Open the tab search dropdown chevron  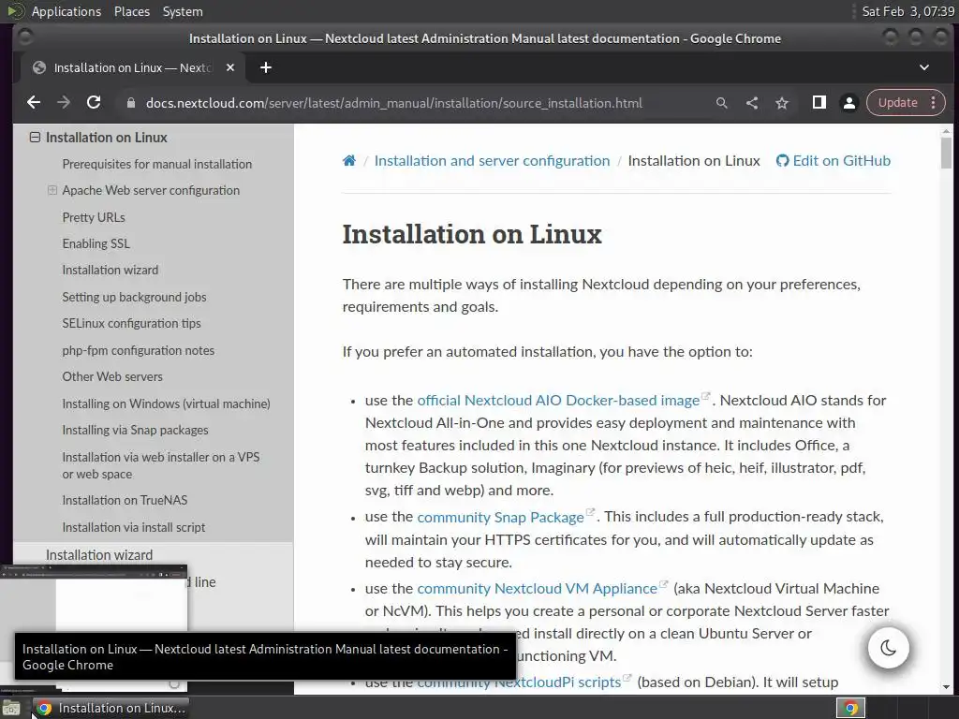point(924,67)
